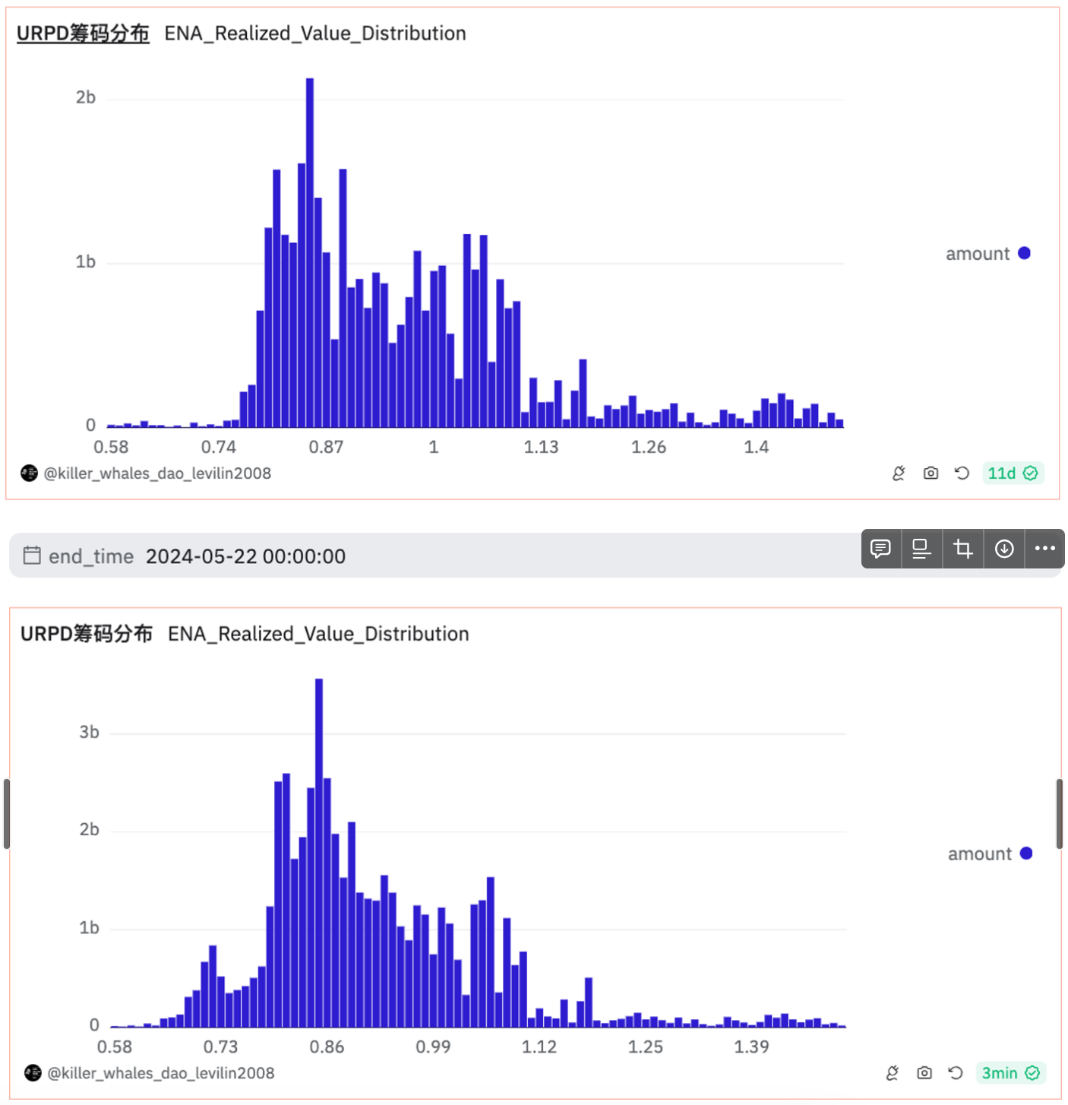This screenshot has width=1068, height=1105.
Task: Click refresh icon next to 11d badge
Action: tap(962, 473)
